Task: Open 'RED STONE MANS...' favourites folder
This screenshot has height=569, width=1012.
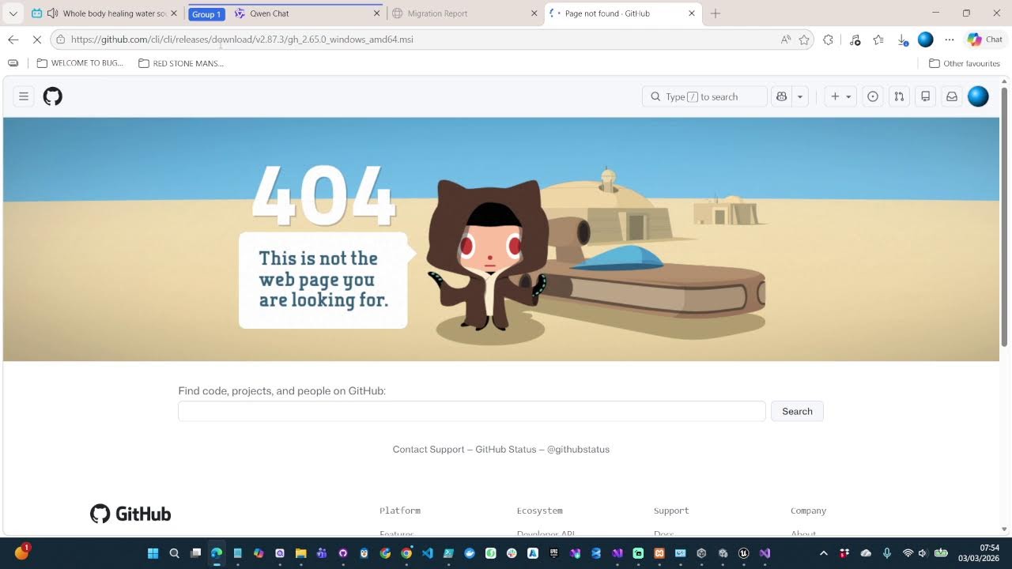Action: [x=181, y=63]
